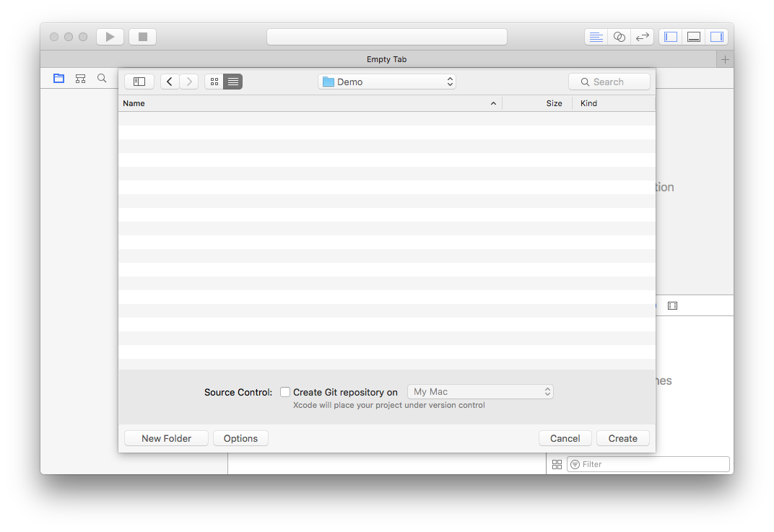This screenshot has height=532, width=774.
Task: Show the Version editor
Action: click(x=642, y=37)
